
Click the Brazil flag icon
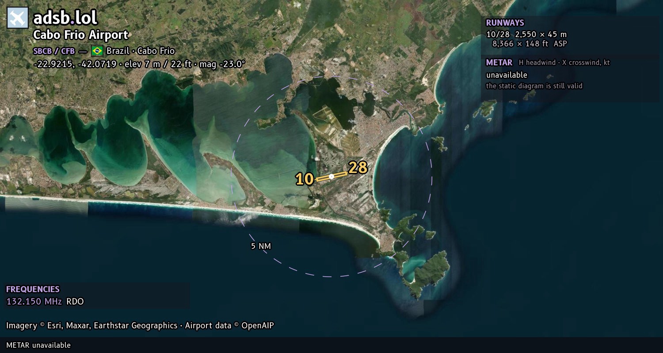coord(97,51)
